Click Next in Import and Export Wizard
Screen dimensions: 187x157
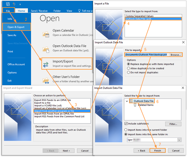pos(66,151)
